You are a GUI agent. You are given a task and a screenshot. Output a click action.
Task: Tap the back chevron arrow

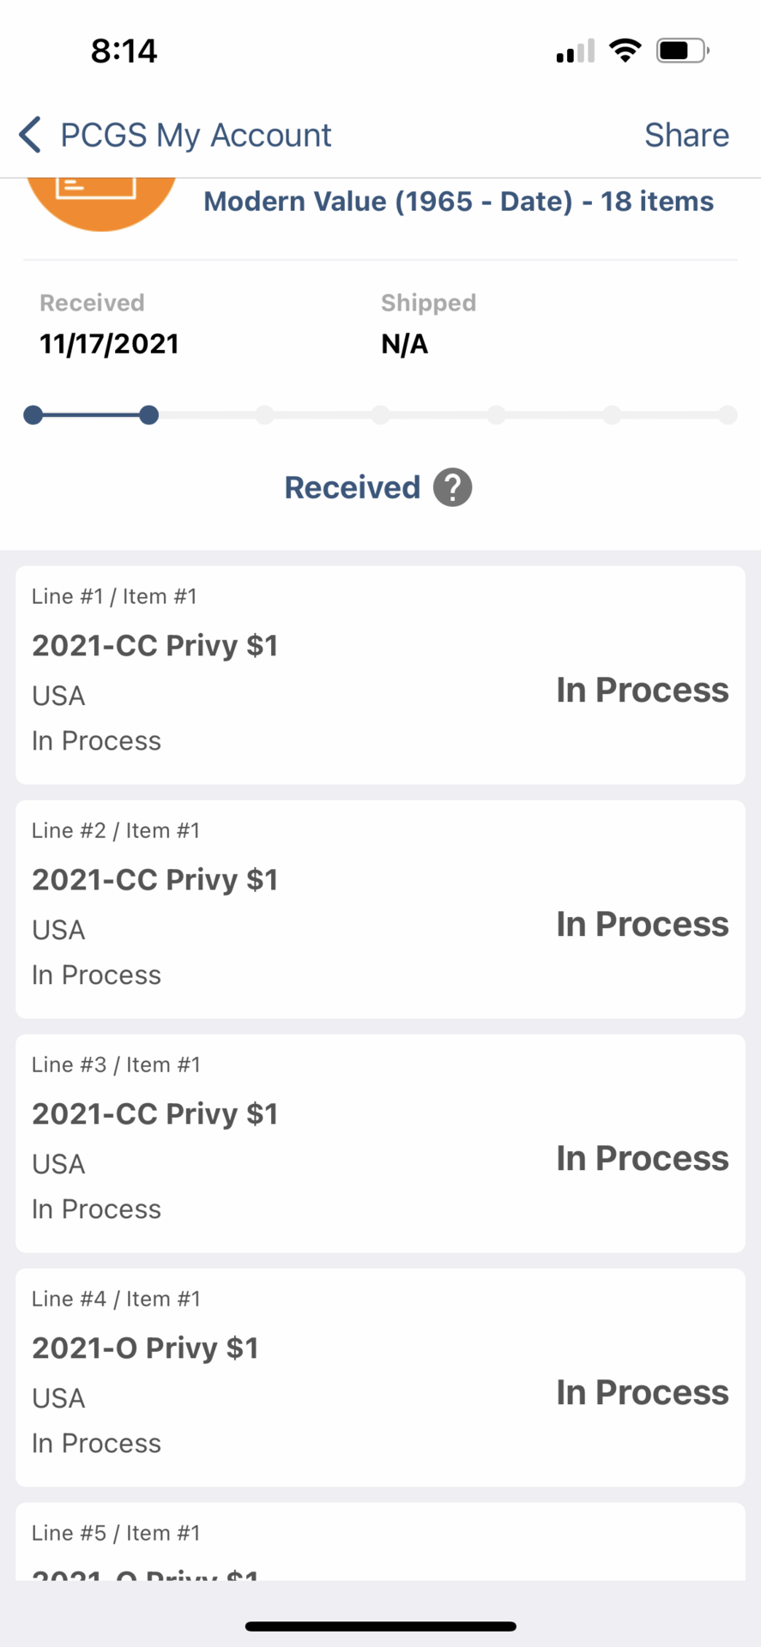30,135
